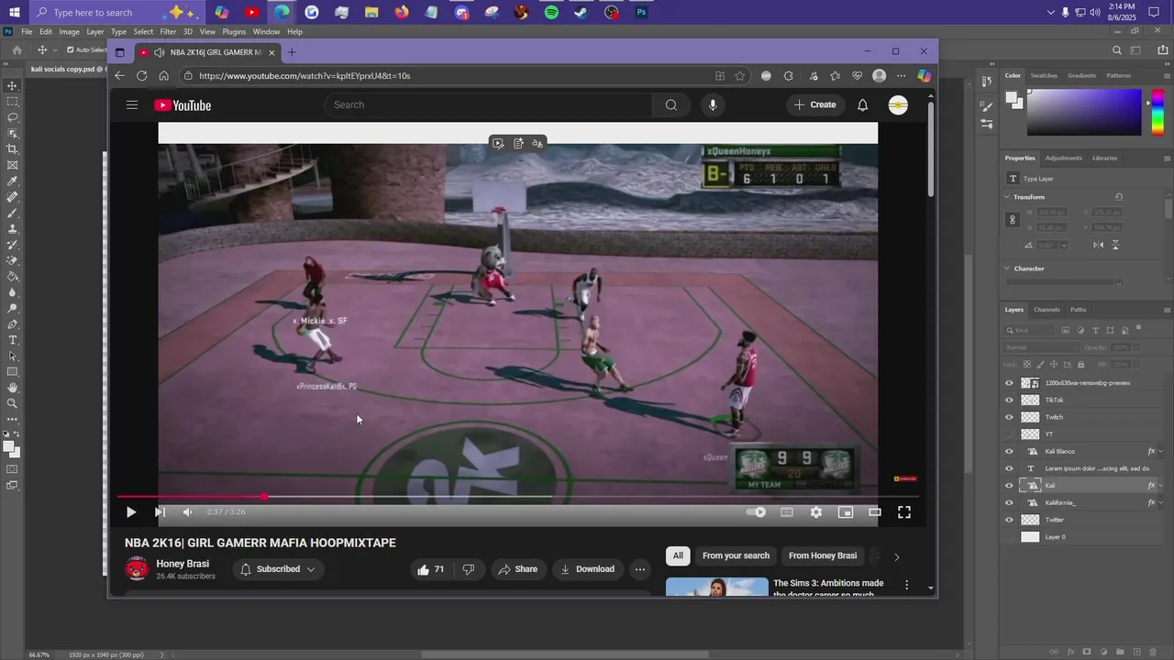Screen dimensions: 1174x660
Task: Click the Download button under video
Action: pos(587,569)
